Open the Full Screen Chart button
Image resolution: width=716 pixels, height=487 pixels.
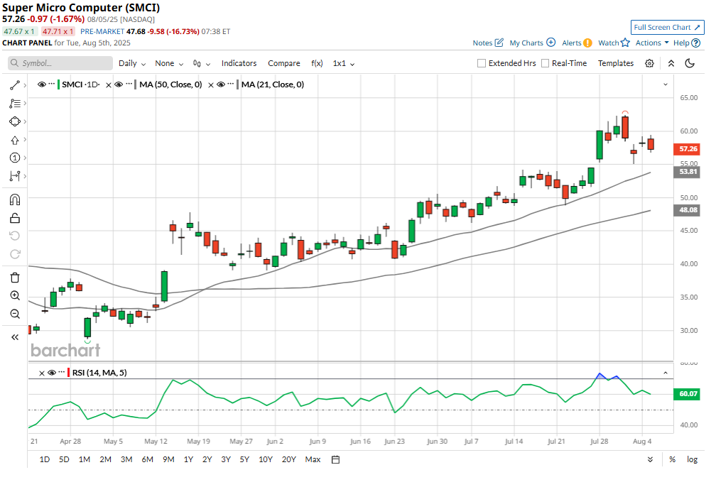[667, 28]
